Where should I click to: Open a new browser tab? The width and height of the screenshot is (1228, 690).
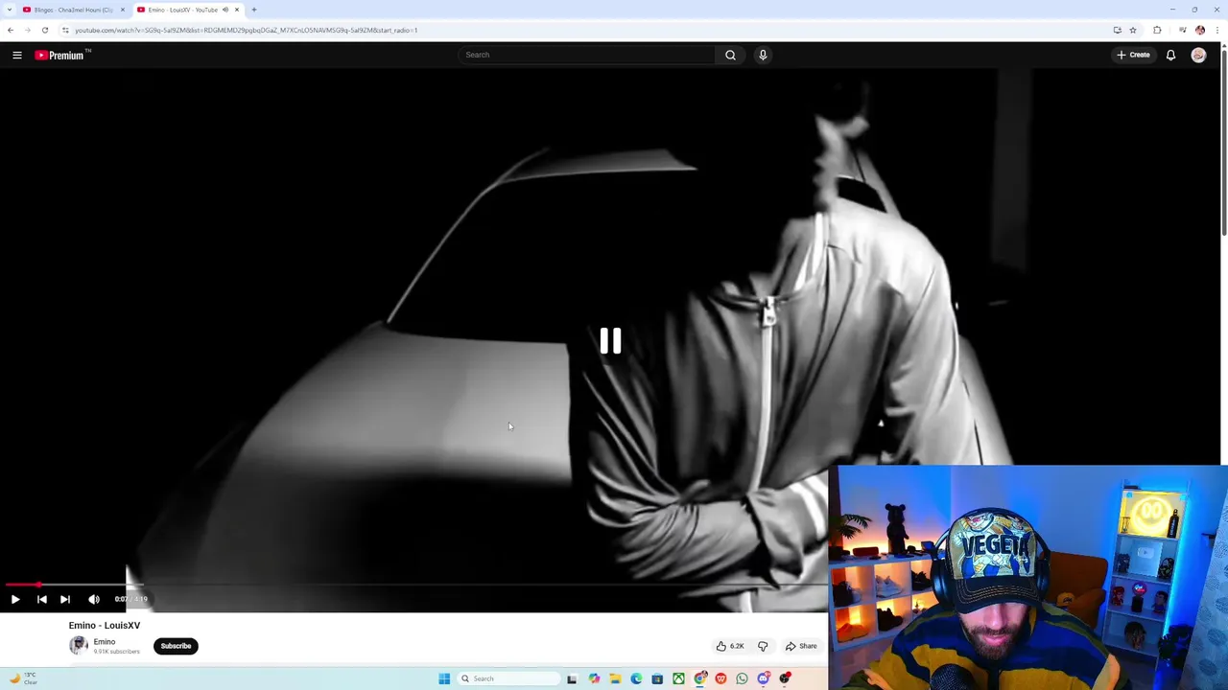pos(254,10)
